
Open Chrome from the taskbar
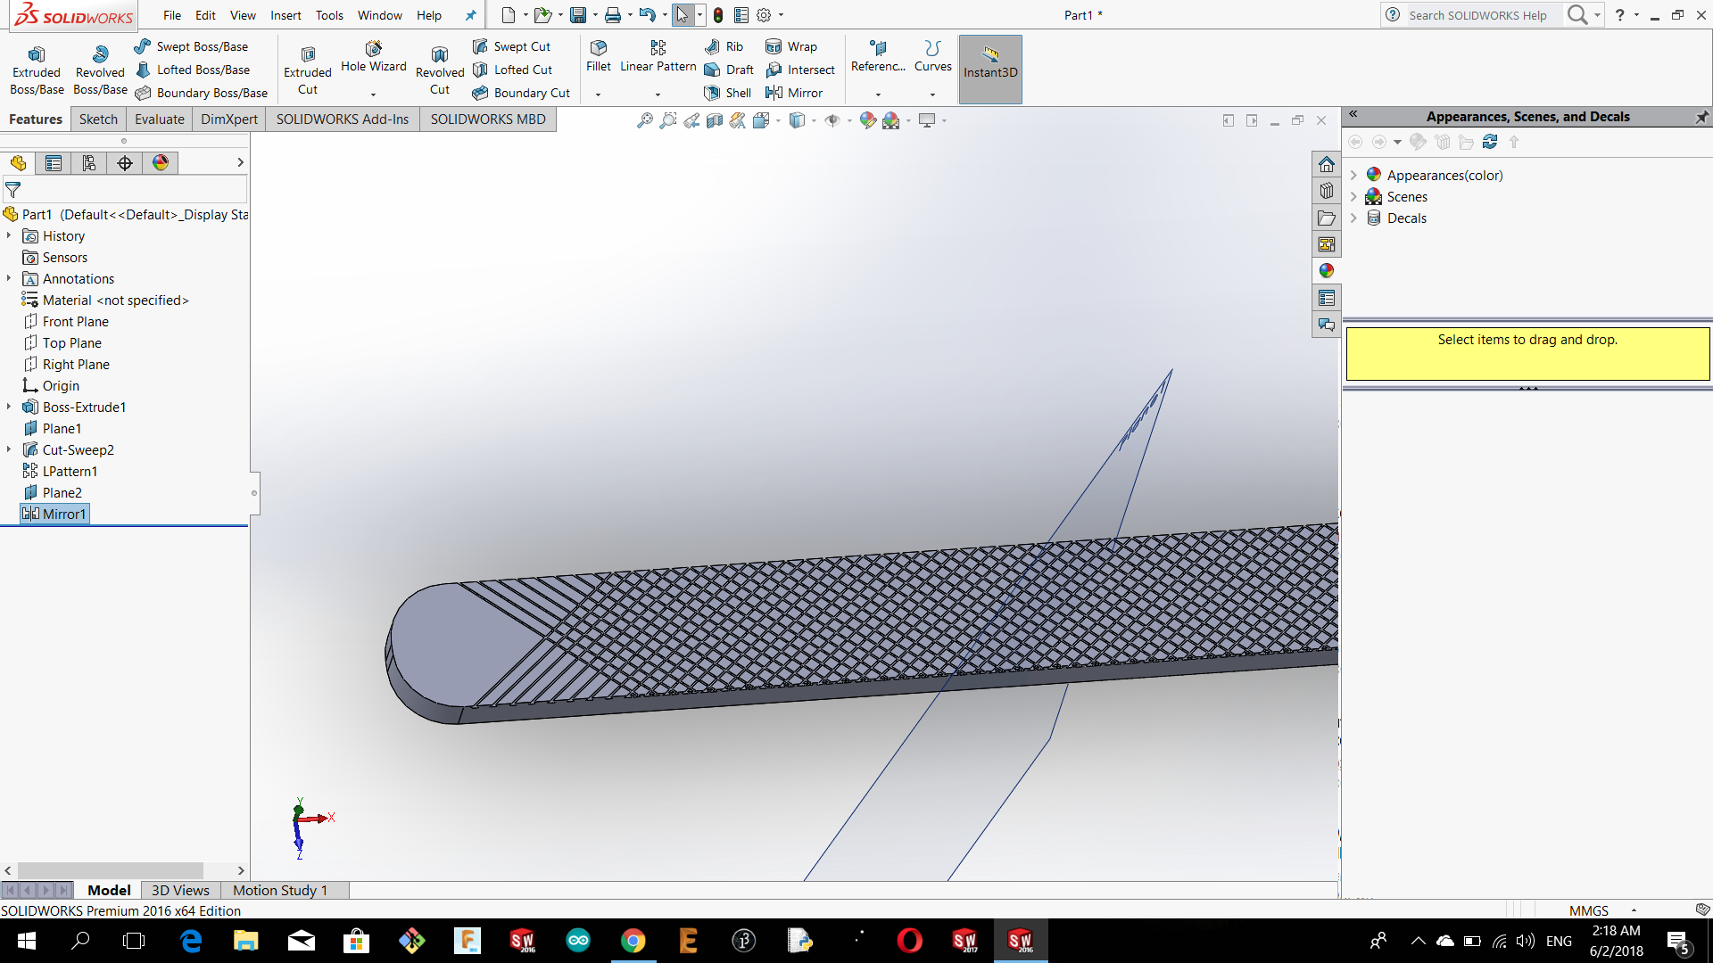coord(633,941)
